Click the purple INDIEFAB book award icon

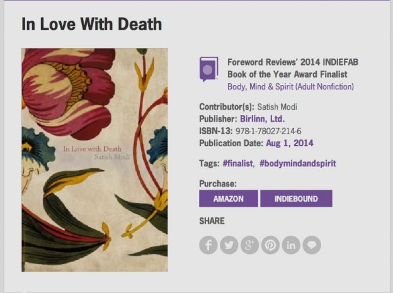[x=208, y=69]
